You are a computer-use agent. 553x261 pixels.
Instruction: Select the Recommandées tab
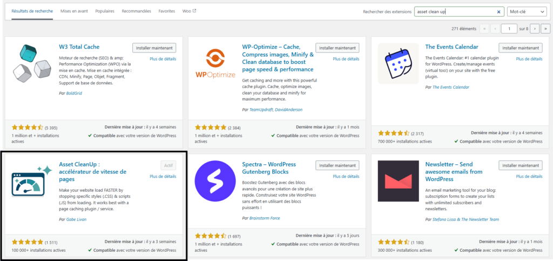137,11
